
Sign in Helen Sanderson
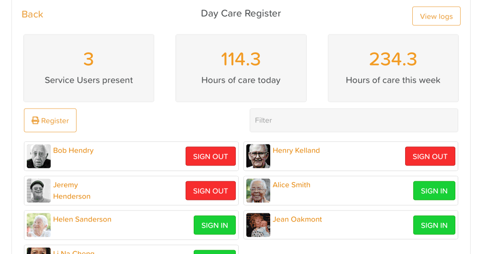214,225
